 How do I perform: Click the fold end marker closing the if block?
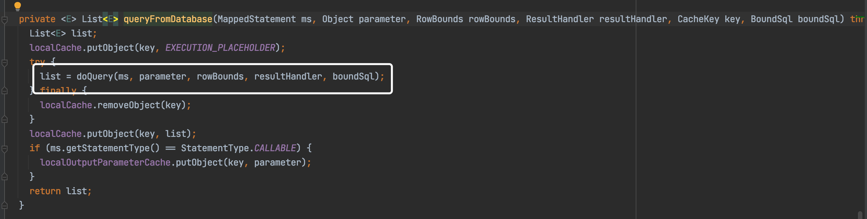(5, 177)
